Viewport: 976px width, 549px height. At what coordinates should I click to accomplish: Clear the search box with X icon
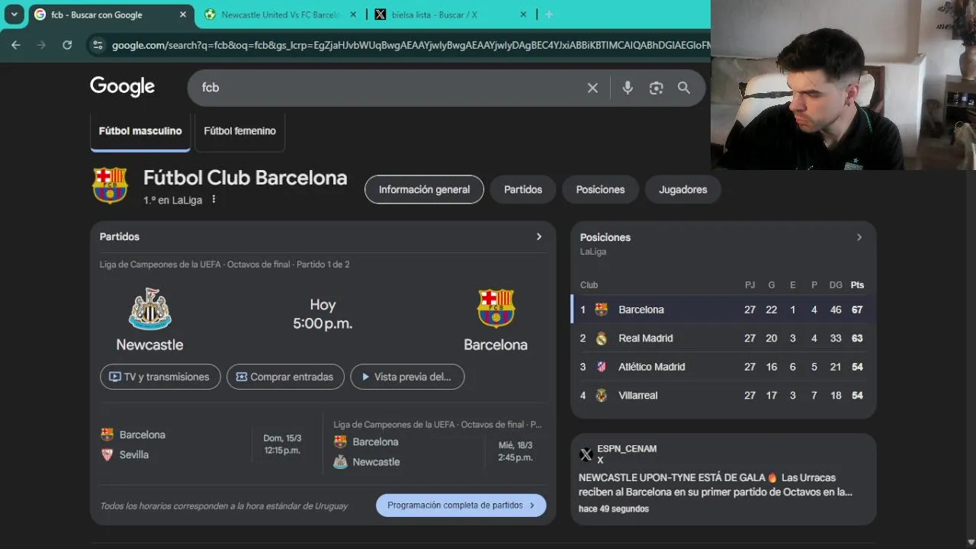(x=592, y=88)
